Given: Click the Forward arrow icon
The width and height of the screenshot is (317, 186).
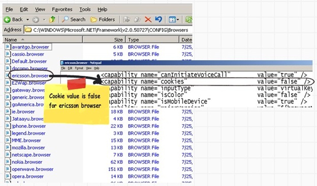Looking at the screenshot, I should [x=36, y=20].
